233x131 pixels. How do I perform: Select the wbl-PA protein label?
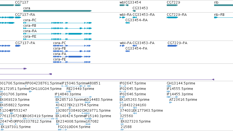click(126, 43)
